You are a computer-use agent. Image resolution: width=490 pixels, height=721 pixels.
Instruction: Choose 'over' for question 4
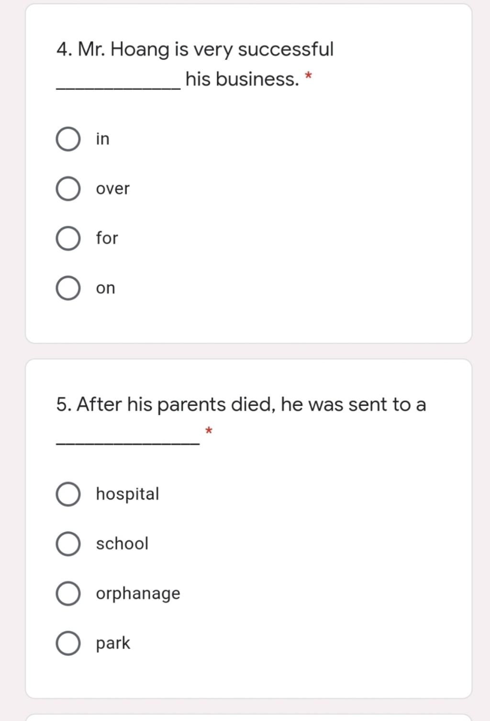pyautogui.click(x=68, y=189)
